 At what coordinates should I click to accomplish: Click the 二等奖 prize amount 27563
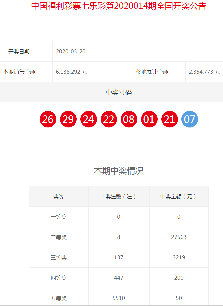click(x=179, y=237)
